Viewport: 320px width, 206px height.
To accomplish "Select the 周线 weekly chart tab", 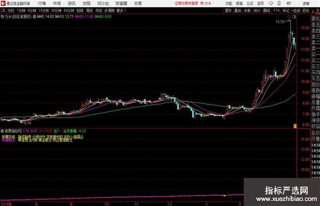I will point(89,10).
